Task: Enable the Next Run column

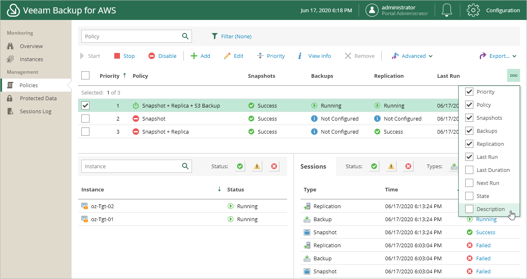Action: pos(469,183)
